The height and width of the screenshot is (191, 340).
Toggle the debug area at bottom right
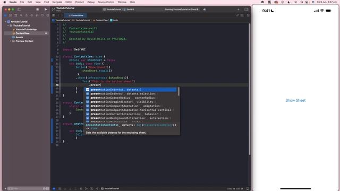pyautogui.click(x=248, y=189)
